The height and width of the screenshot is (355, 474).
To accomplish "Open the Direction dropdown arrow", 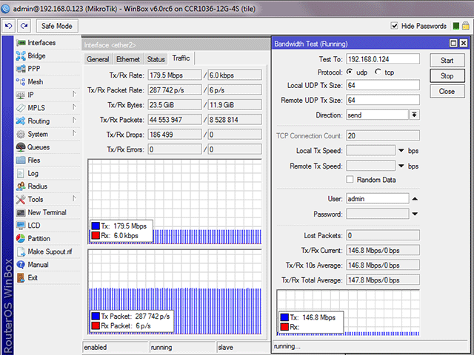I will coord(415,115).
